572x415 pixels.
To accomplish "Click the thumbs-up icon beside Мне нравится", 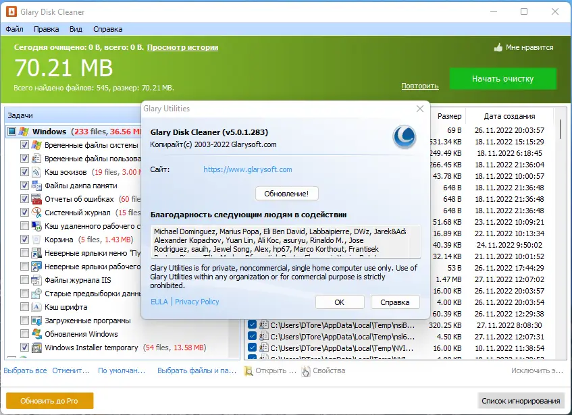I will pos(498,47).
